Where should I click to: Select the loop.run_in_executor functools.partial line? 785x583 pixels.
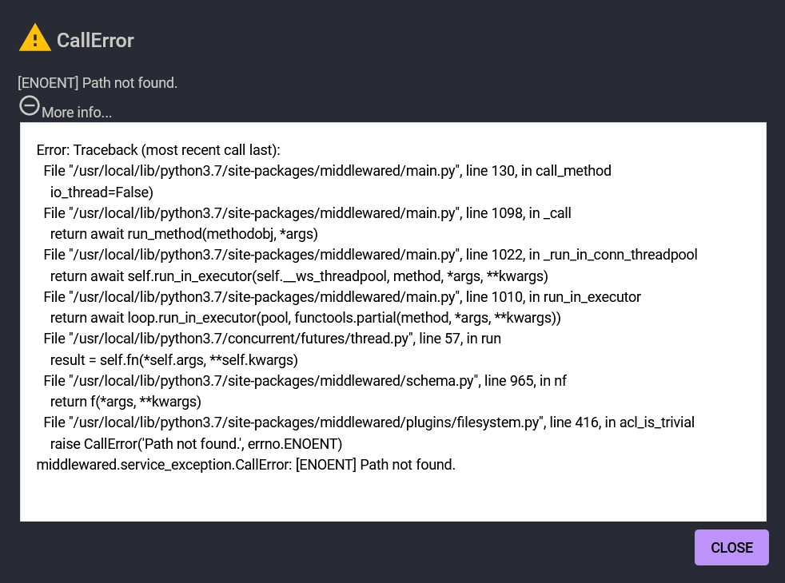(305, 318)
